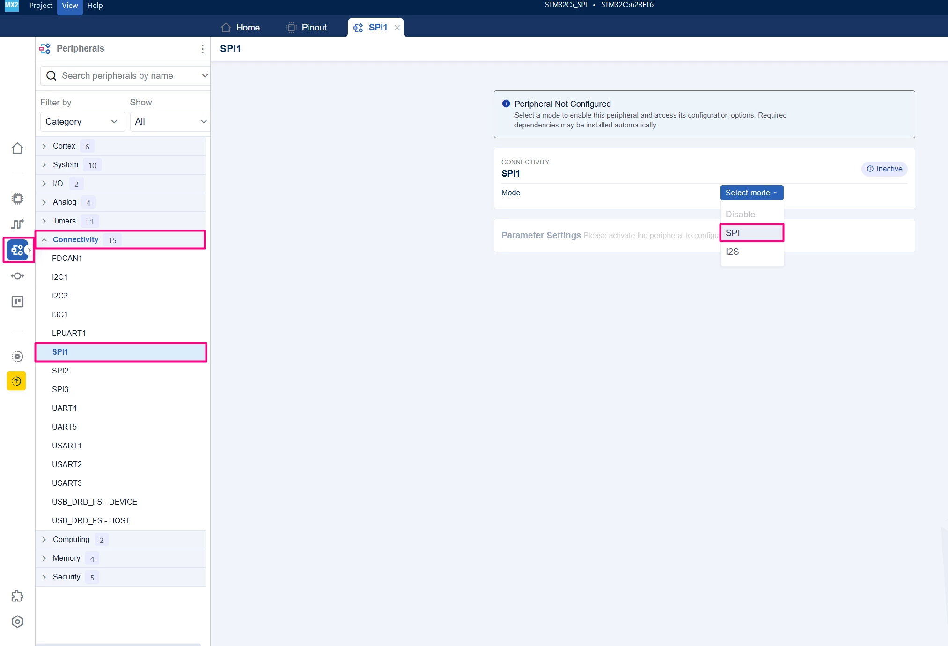Open the search peripherals dropdown arrow
Screen dimensions: 948x646
205,76
